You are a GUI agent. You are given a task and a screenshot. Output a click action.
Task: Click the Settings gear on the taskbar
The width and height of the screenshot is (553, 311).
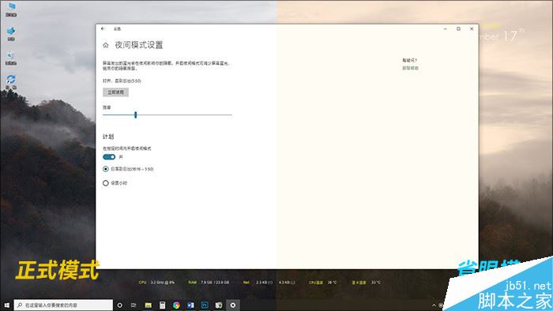click(x=233, y=305)
